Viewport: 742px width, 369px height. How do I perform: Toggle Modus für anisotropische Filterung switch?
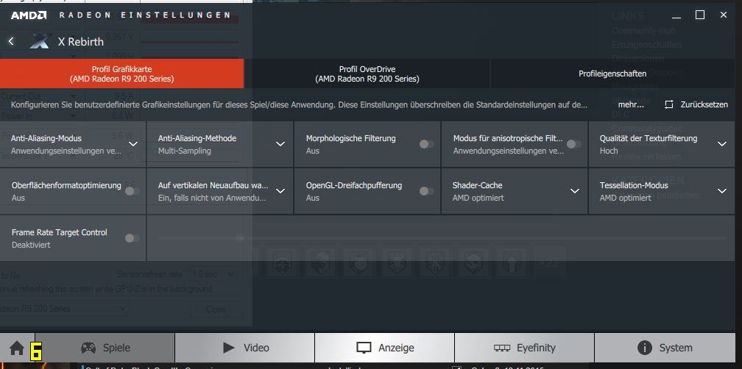tap(573, 144)
